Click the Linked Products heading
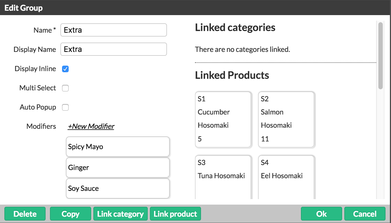Screen dimensions: 391x223 (x=232, y=75)
